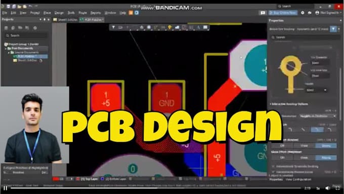Click the component placement icon in active bar
344x194 pixels.
coord(142,27)
